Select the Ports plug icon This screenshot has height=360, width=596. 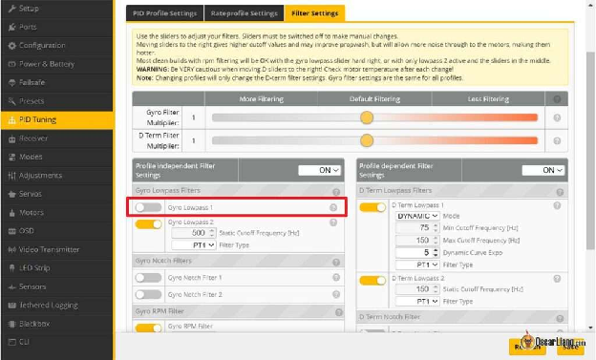11,27
